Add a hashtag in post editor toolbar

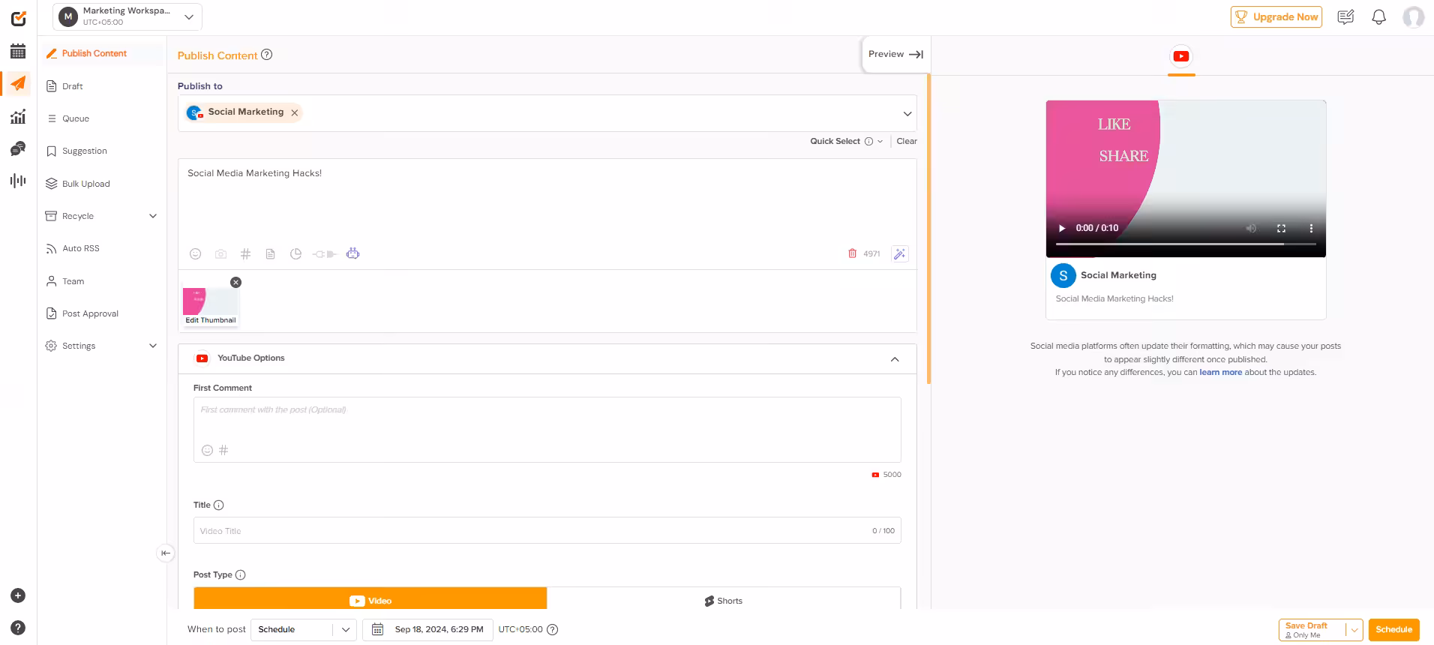point(245,253)
